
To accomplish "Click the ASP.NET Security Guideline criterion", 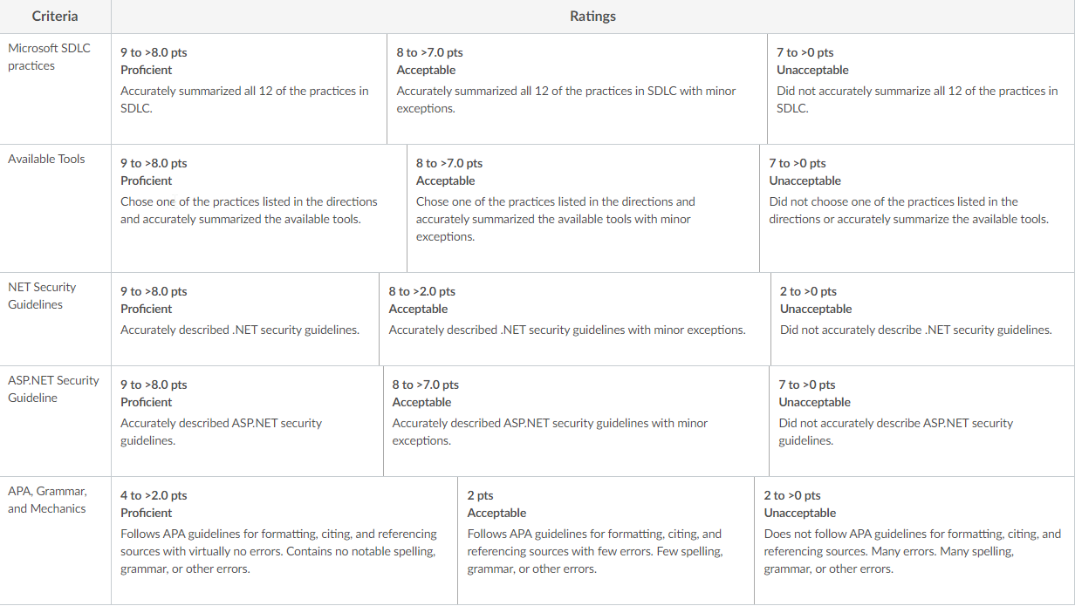I will [55, 421].
